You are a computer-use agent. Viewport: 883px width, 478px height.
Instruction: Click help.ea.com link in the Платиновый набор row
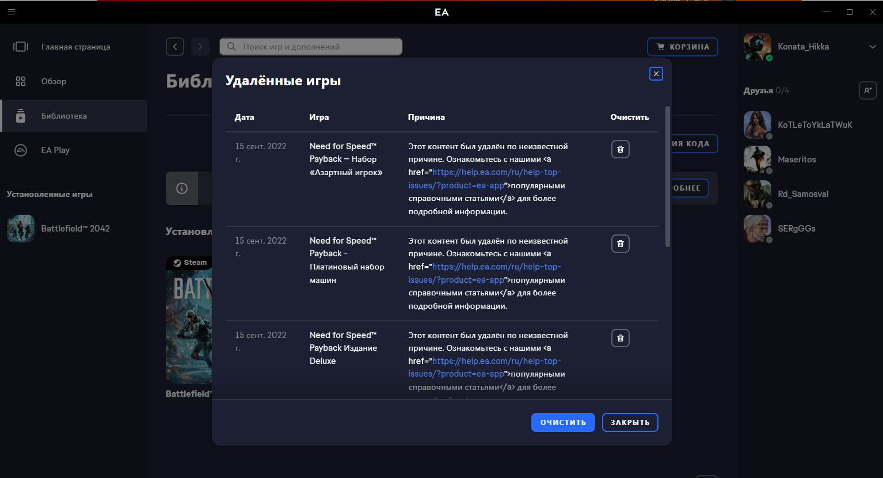point(485,273)
